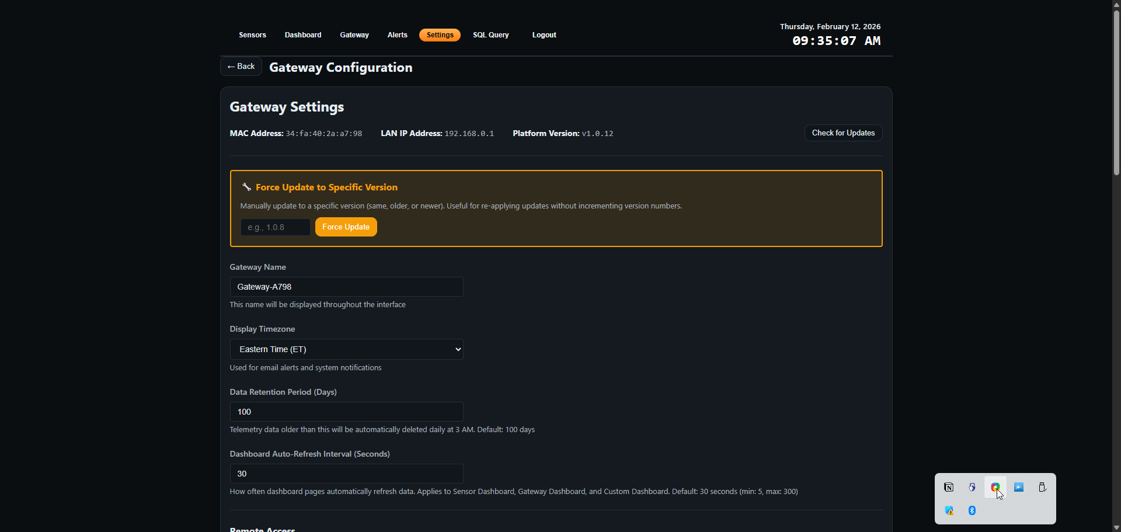The height and width of the screenshot is (532, 1121).
Task: Open Windows Security warning shield icon
Action: pos(949,510)
